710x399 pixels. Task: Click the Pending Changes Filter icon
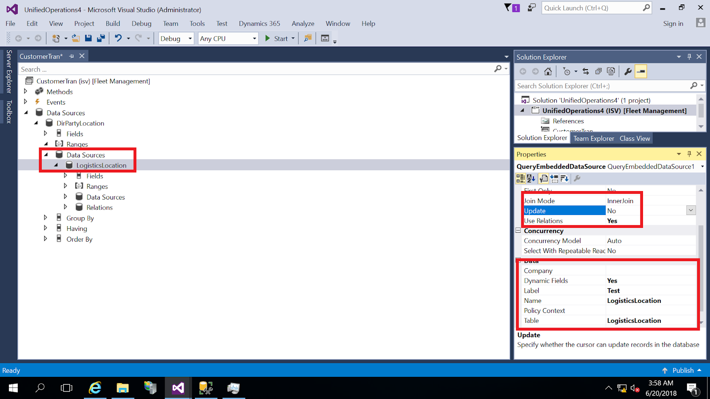567,71
